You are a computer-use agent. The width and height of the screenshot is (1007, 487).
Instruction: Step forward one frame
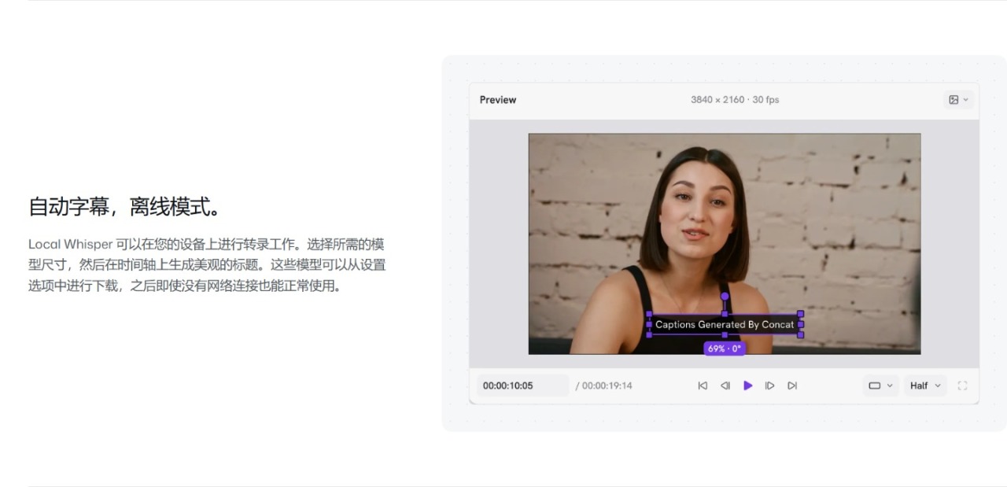(x=770, y=386)
